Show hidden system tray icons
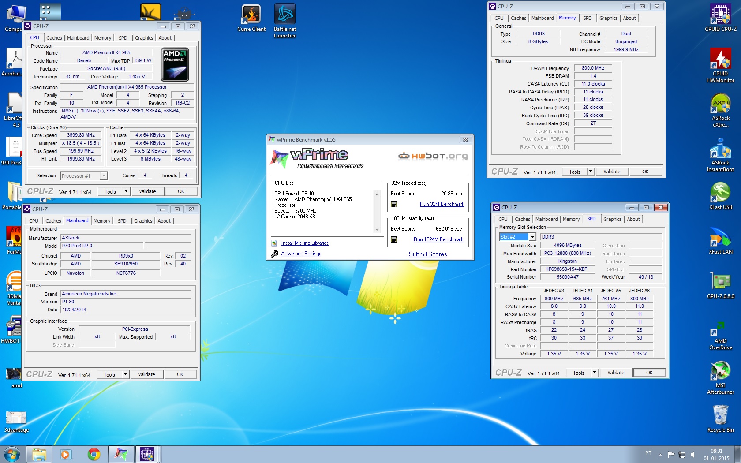The height and width of the screenshot is (463, 741). 660,454
